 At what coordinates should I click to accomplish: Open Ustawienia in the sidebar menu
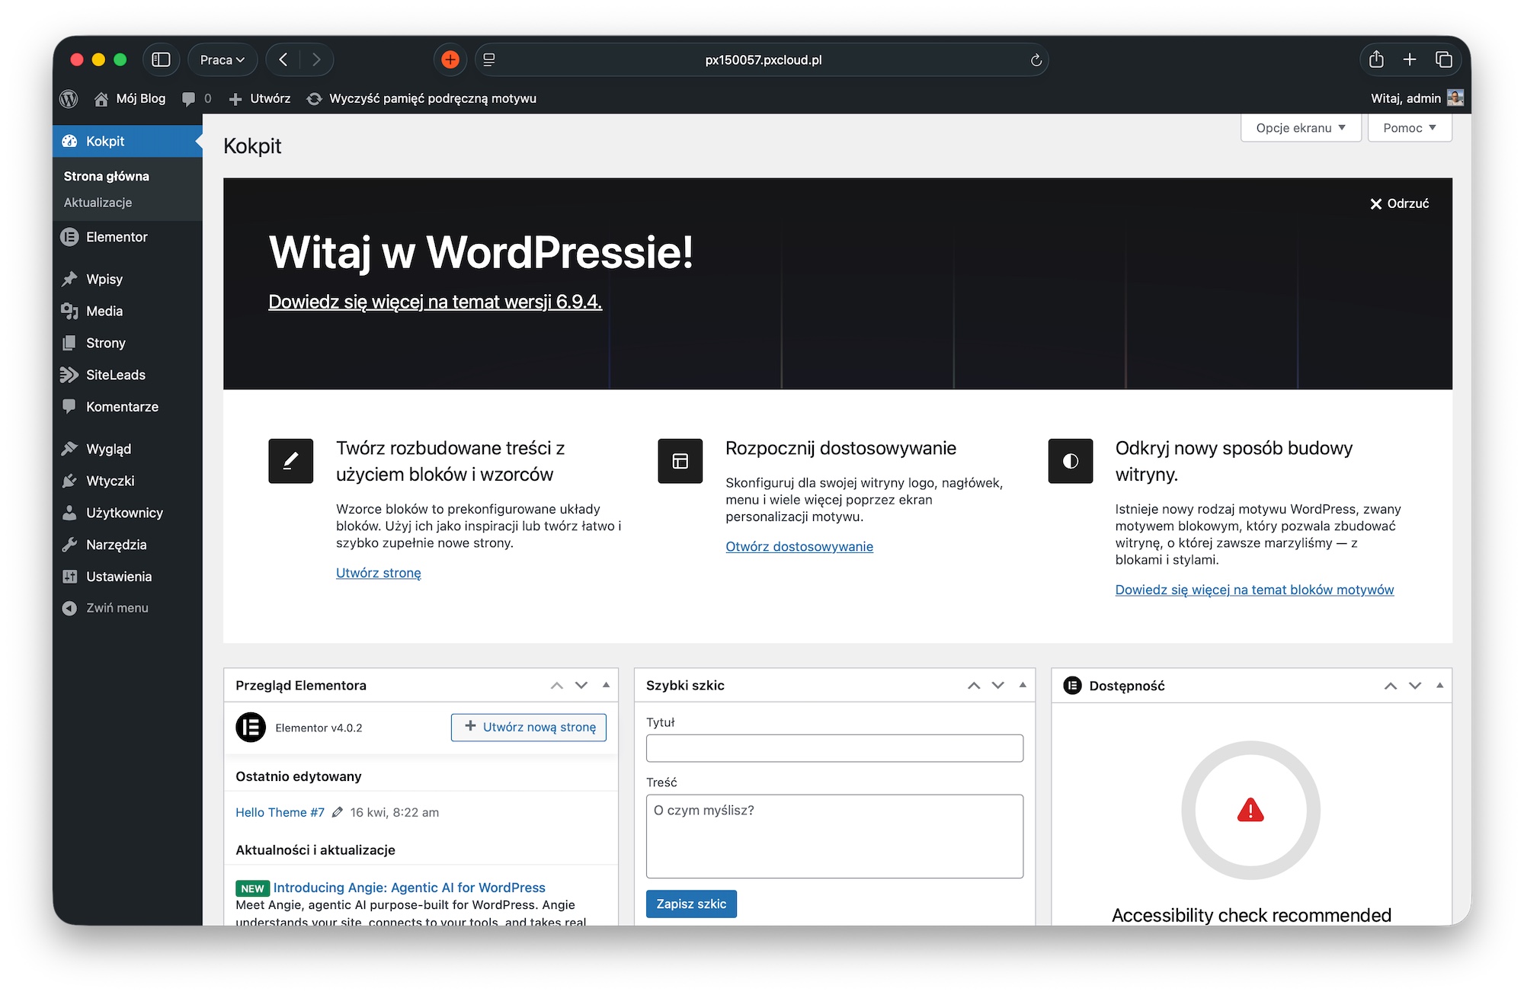tap(118, 577)
